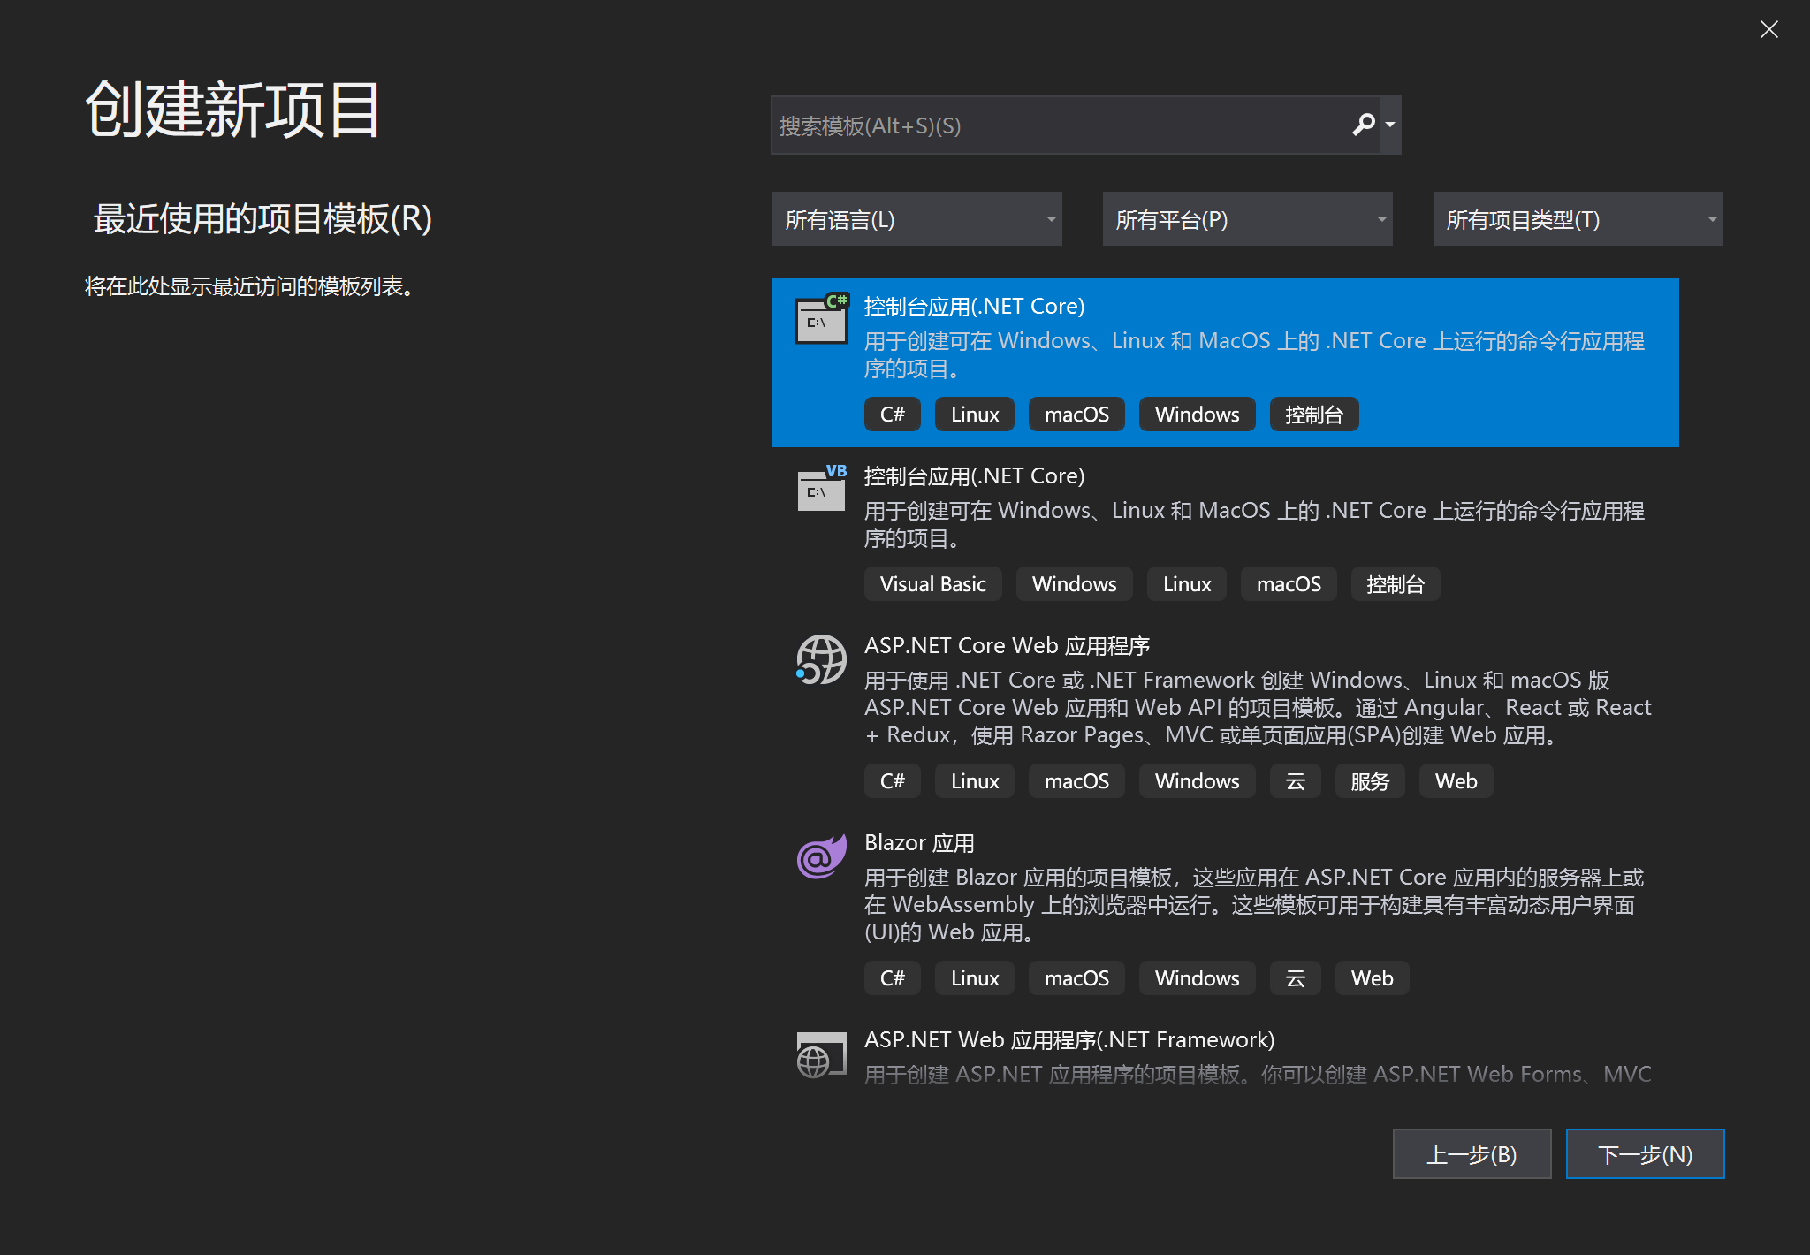Select Blazor 应用 template title

point(919,843)
